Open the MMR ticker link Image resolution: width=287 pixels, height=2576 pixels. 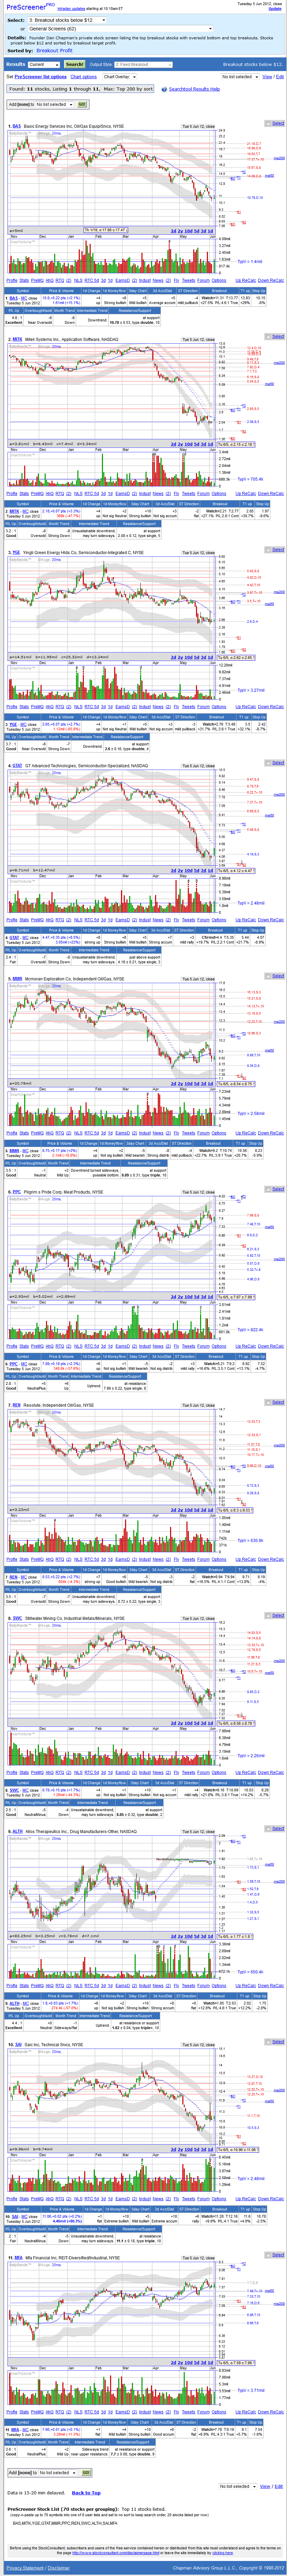point(17,979)
